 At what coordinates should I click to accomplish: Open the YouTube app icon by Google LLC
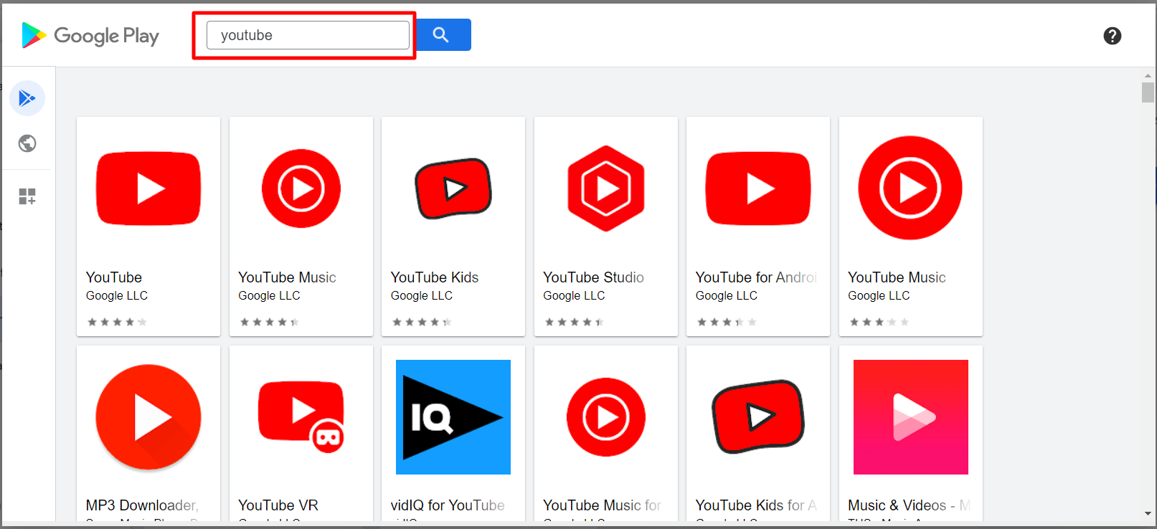[x=148, y=189]
